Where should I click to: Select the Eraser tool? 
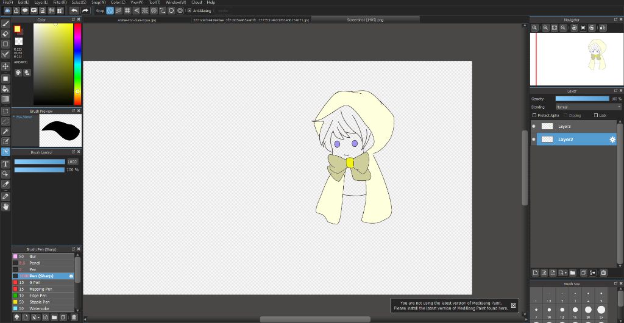5,34
